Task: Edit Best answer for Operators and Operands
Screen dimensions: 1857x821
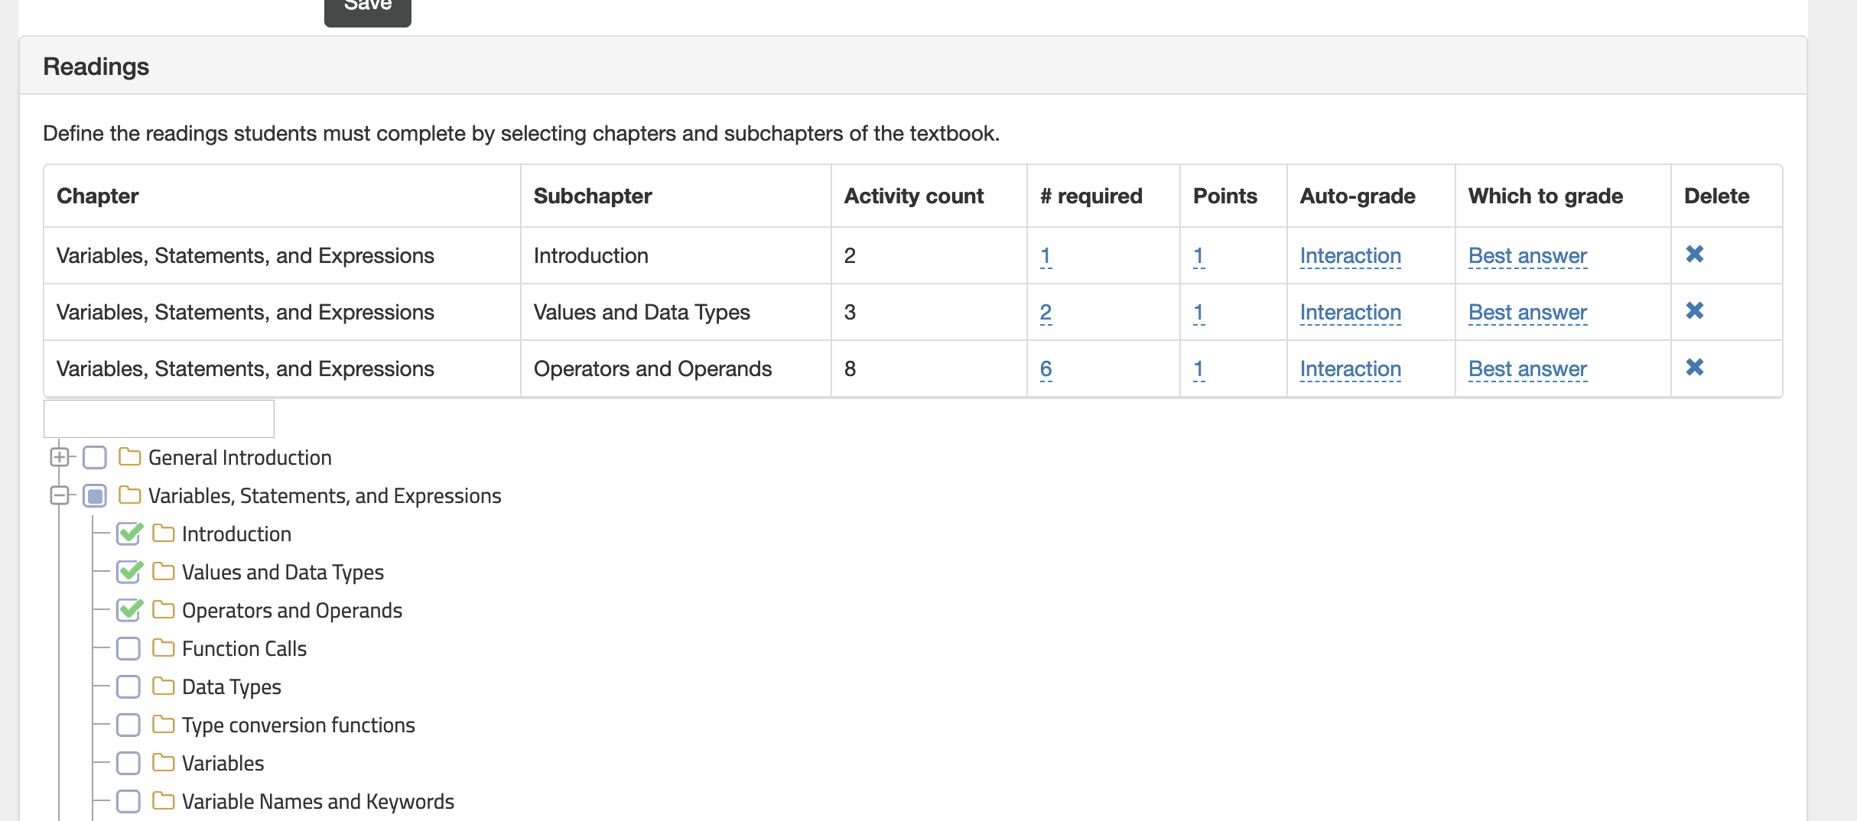Action: click(x=1527, y=369)
